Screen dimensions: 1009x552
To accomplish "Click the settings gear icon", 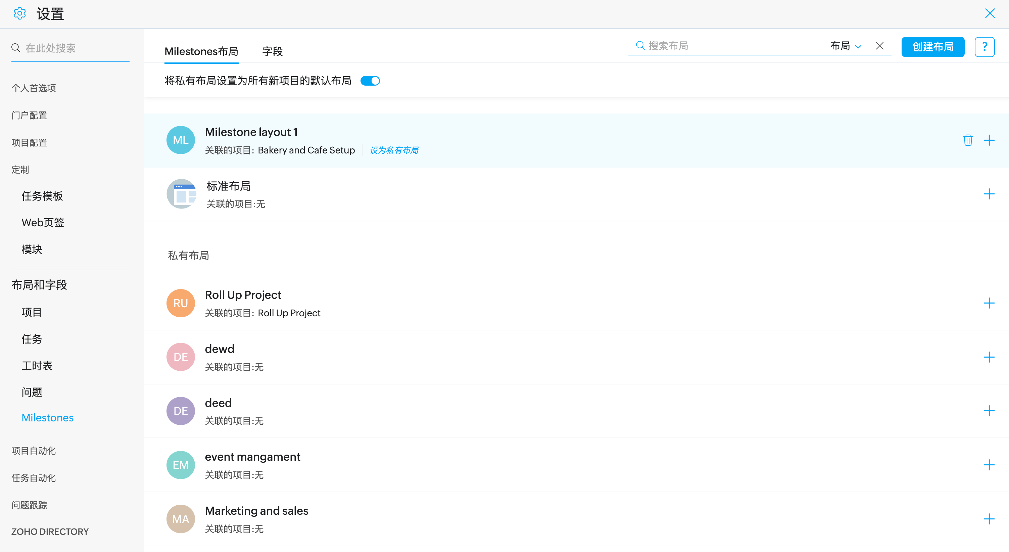I will (x=19, y=14).
